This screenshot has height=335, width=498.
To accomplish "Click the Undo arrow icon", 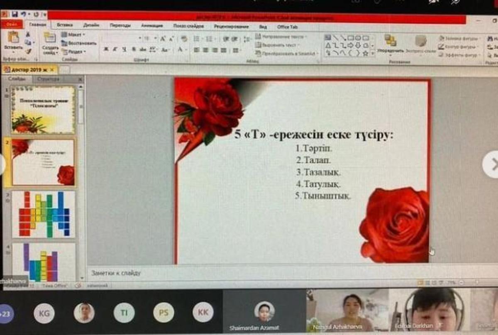I will tap(24, 14).
